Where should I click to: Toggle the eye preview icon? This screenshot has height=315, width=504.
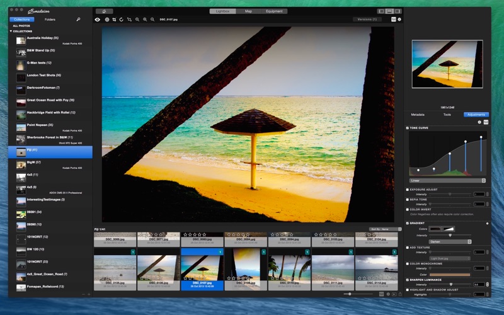tap(98, 20)
